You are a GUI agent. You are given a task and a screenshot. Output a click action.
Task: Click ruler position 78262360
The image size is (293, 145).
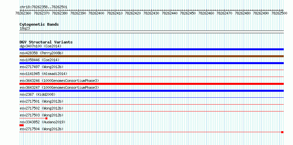24,13
